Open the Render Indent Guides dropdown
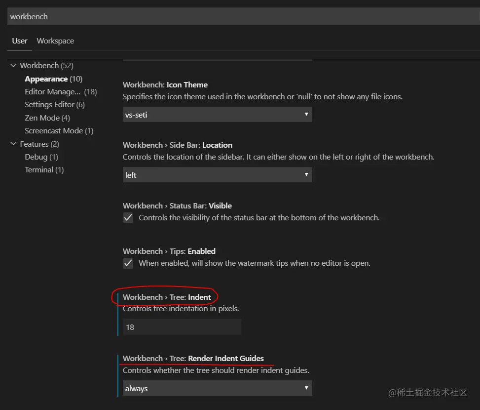480x410 pixels. 218,388
